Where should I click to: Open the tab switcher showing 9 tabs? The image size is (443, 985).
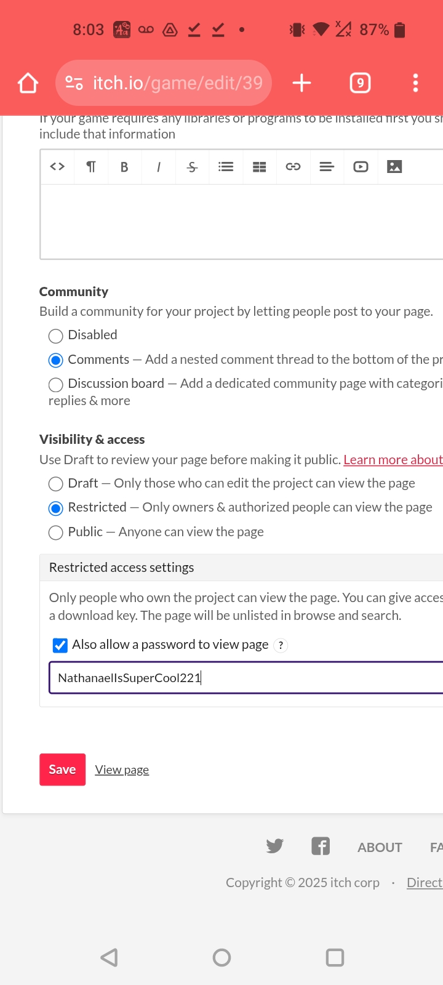(360, 83)
